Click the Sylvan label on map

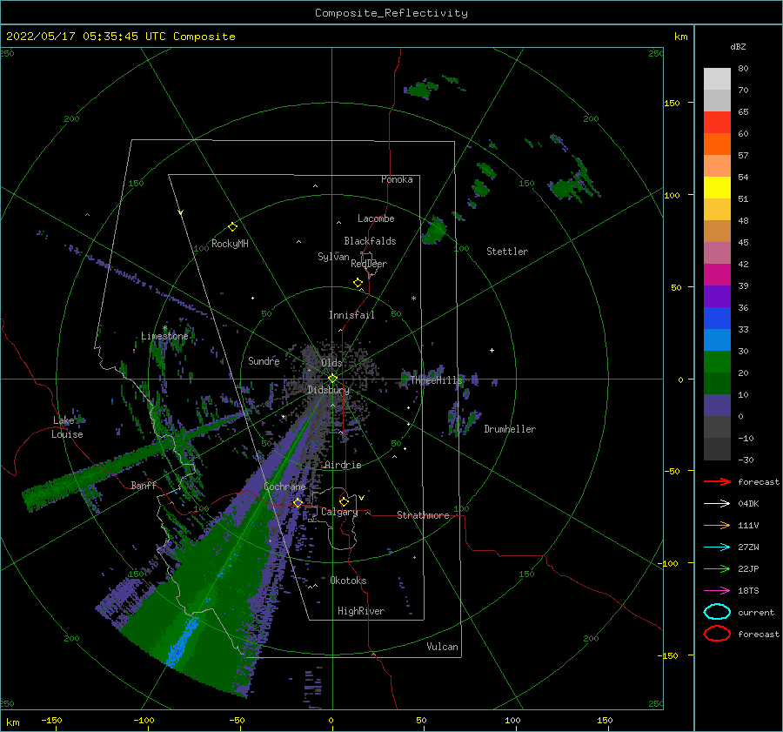click(x=333, y=257)
